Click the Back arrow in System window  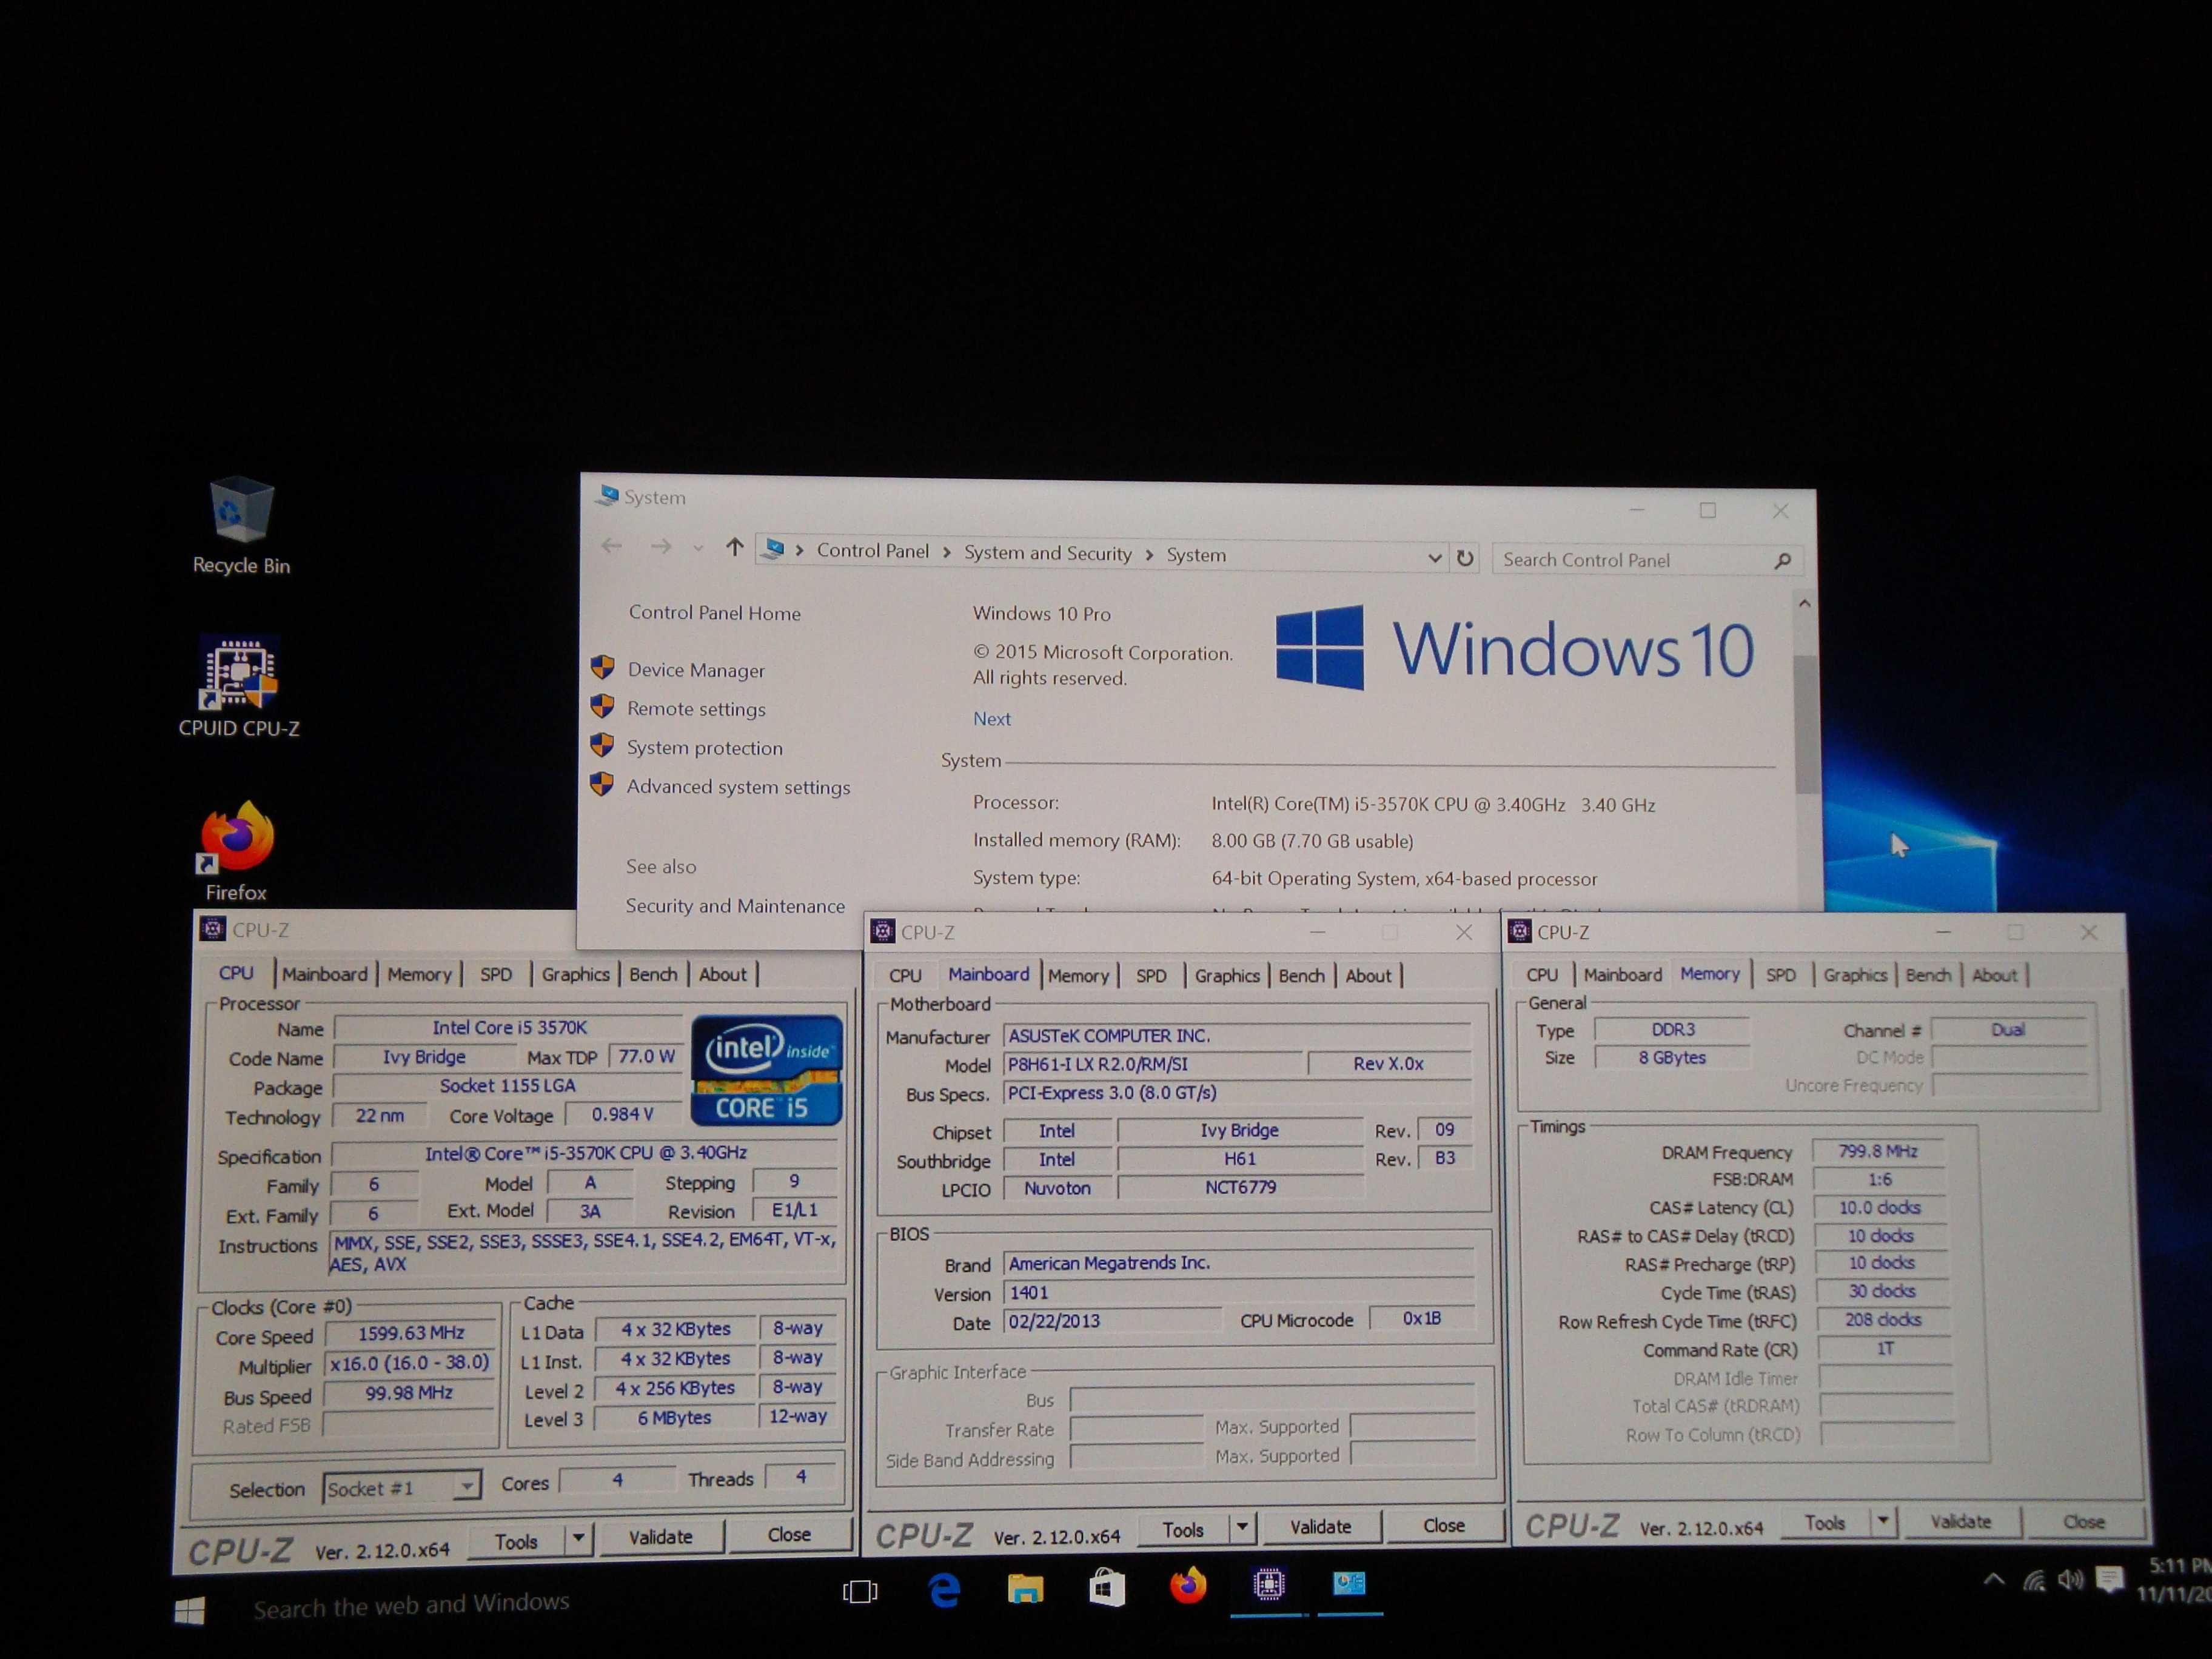tap(612, 545)
